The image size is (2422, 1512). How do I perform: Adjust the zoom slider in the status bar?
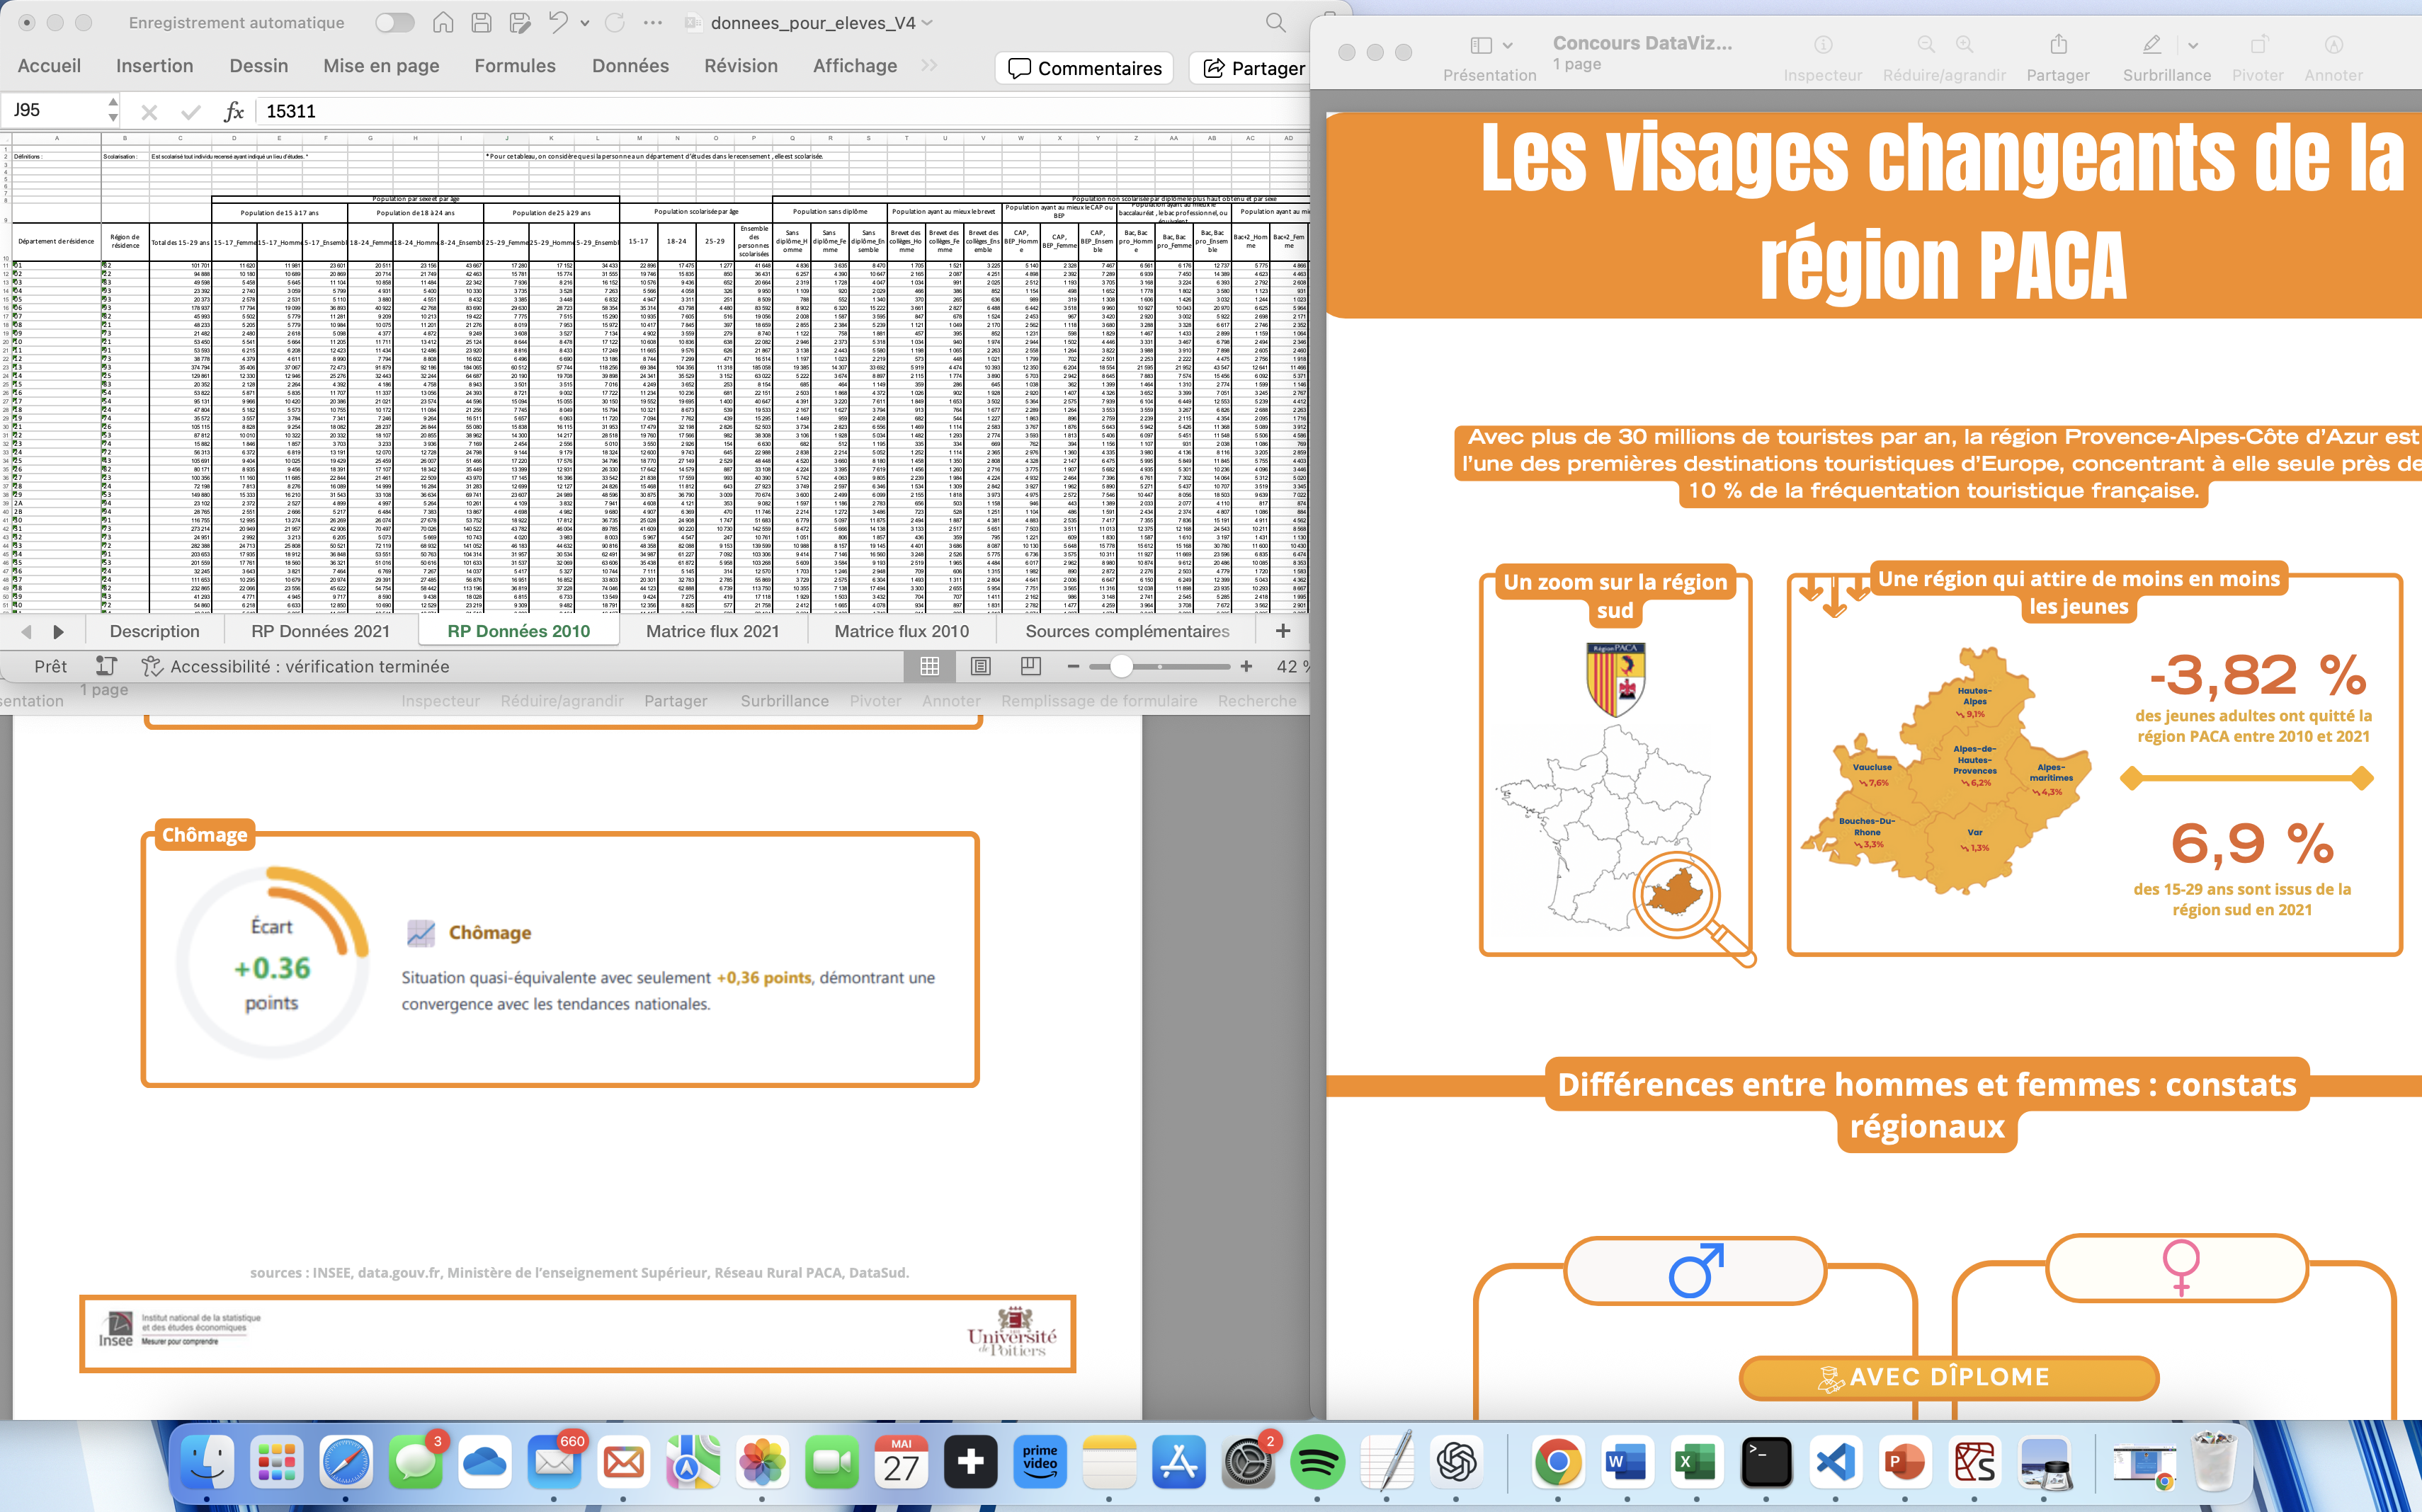click(1122, 666)
